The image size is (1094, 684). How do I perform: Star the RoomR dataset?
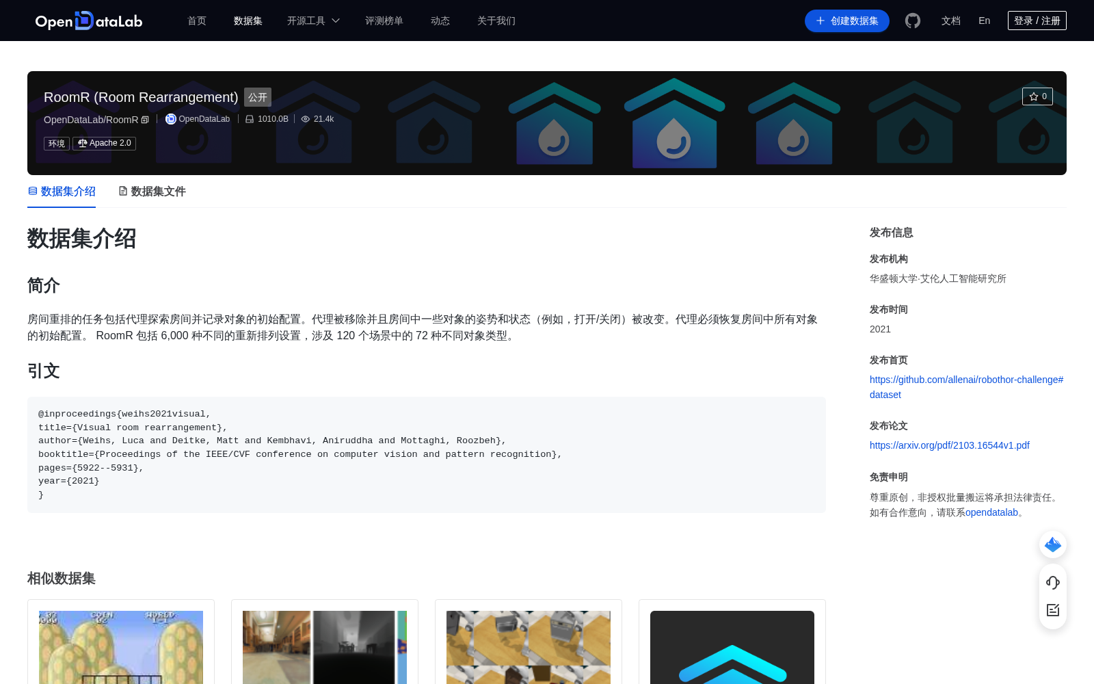[x=1037, y=96]
